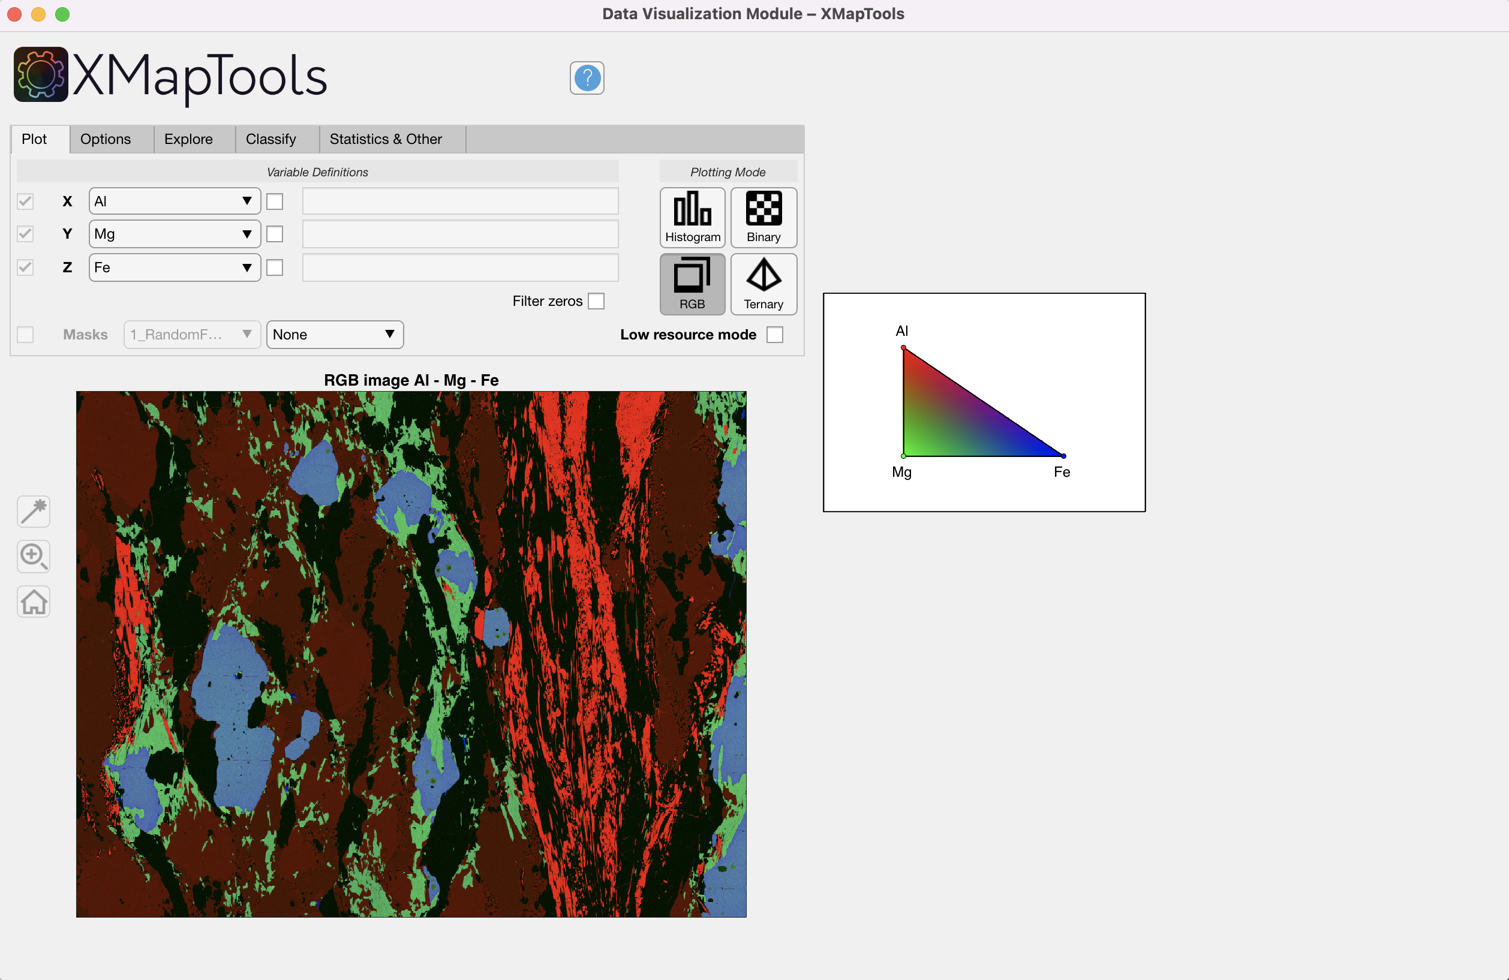The width and height of the screenshot is (1509, 980).
Task: Click the Y variable expression text field
Action: (459, 234)
